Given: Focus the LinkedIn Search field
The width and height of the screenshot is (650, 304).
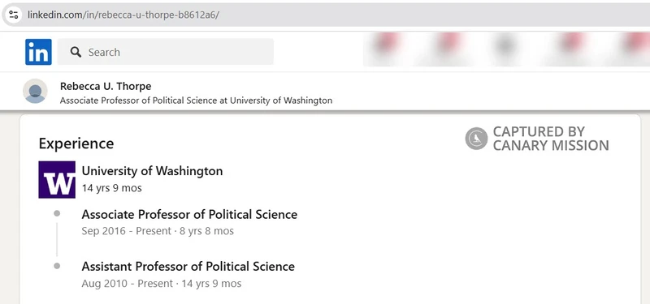Looking at the screenshot, I should coord(166,52).
